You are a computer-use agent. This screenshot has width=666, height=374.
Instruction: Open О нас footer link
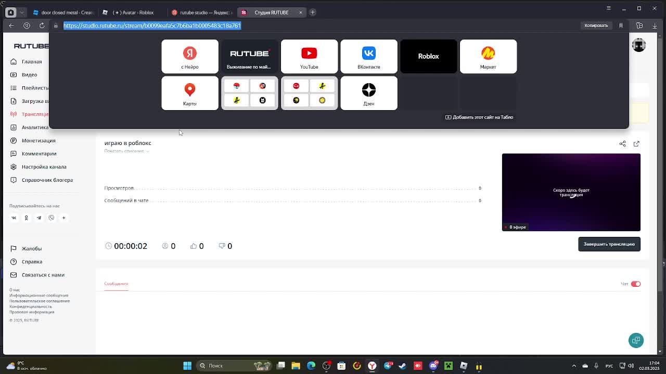(15, 290)
